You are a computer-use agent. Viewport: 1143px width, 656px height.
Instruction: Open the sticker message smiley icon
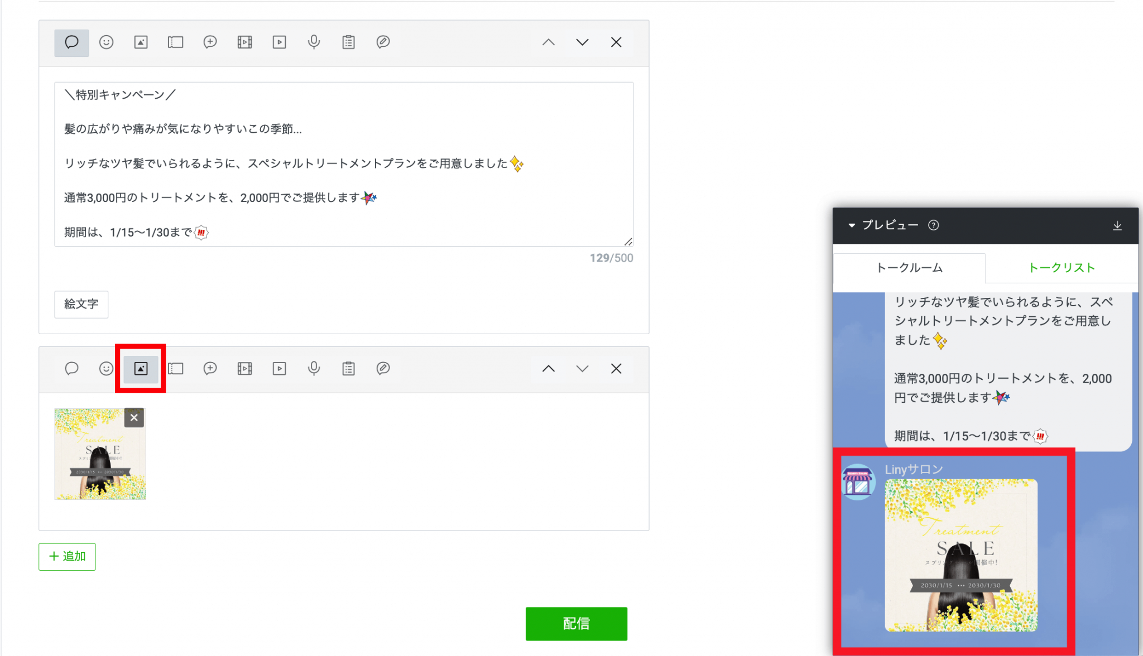coord(106,42)
